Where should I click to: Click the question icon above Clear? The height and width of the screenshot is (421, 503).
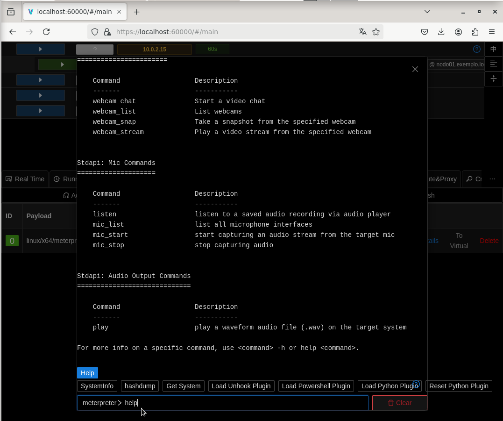[416, 384]
